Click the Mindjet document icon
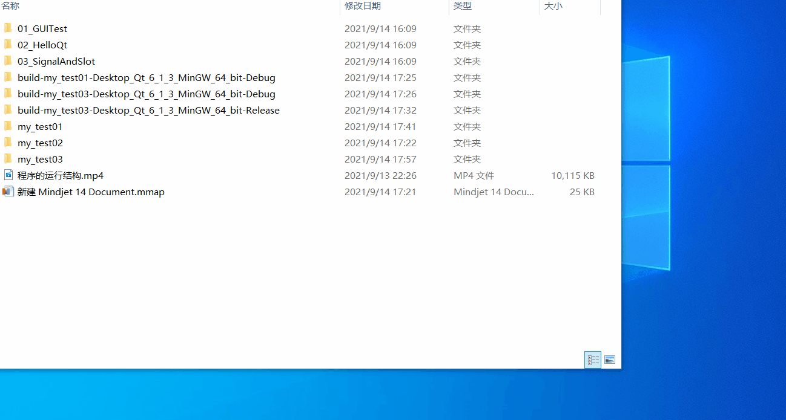Screen dimensions: 786x420 pyautogui.click(x=8, y=192)
